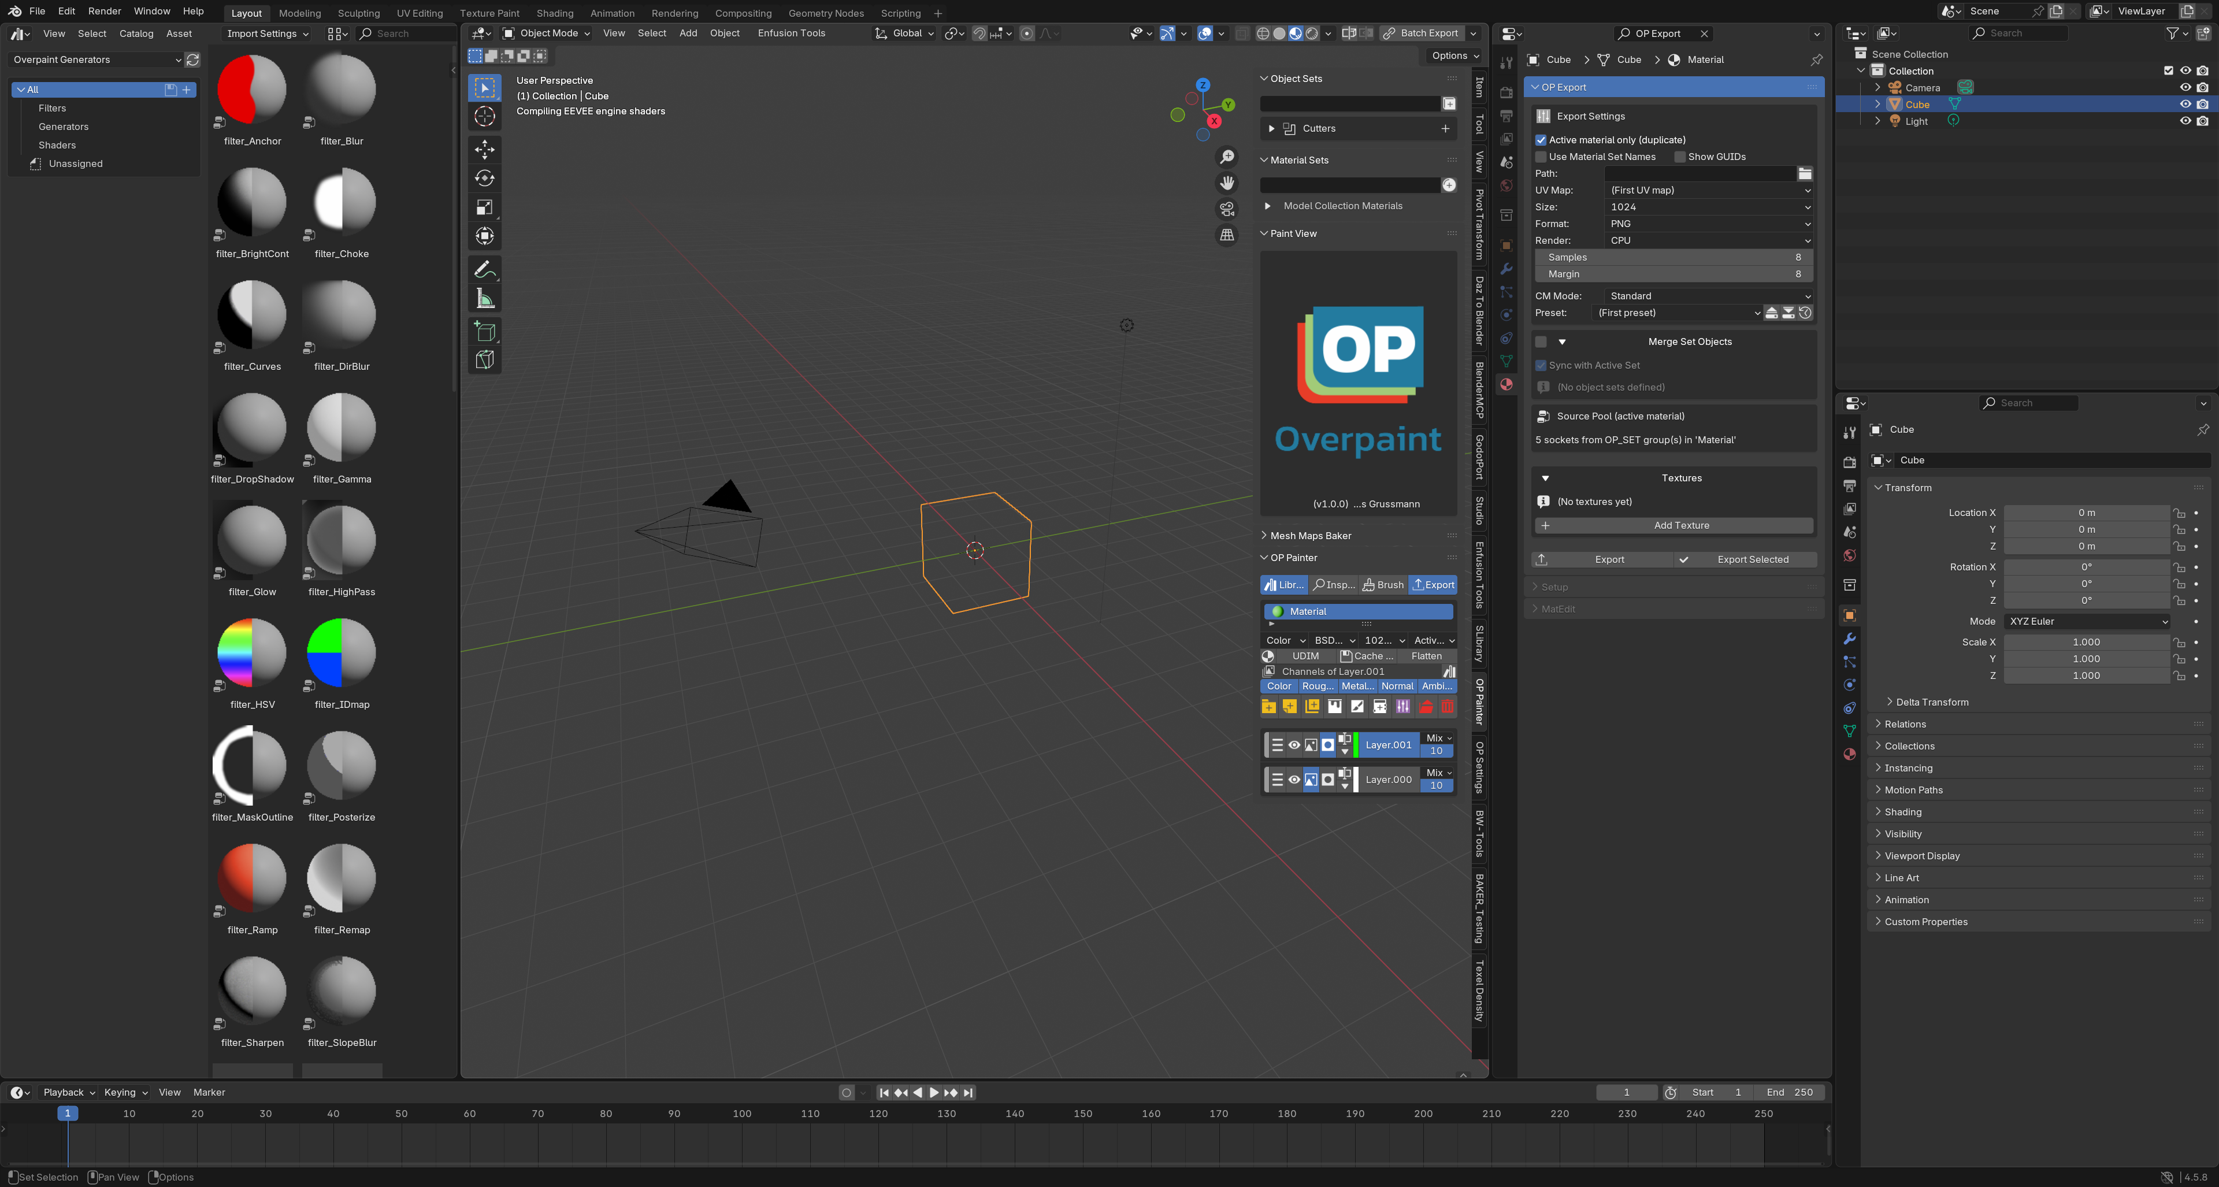This screenshot has width=2219, height=1187.
Task: Open the Render CPU dropdown
Action: 1710,240
